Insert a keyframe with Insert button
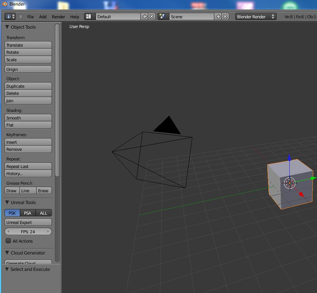The height and width of the screenshot is (293, 317). point(28,142)
